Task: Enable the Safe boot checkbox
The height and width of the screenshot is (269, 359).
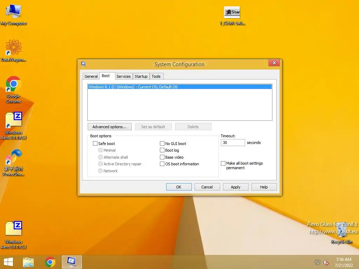Action: coord(95,143)
